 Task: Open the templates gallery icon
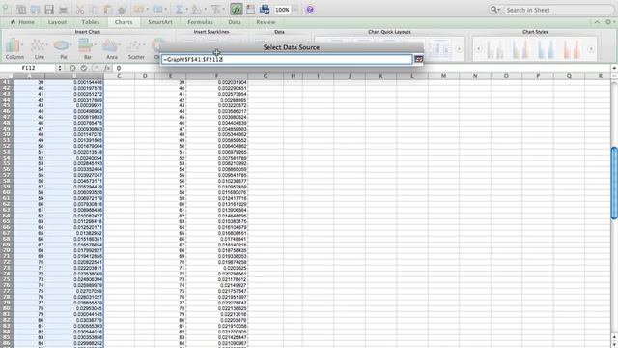click(21, 9)
